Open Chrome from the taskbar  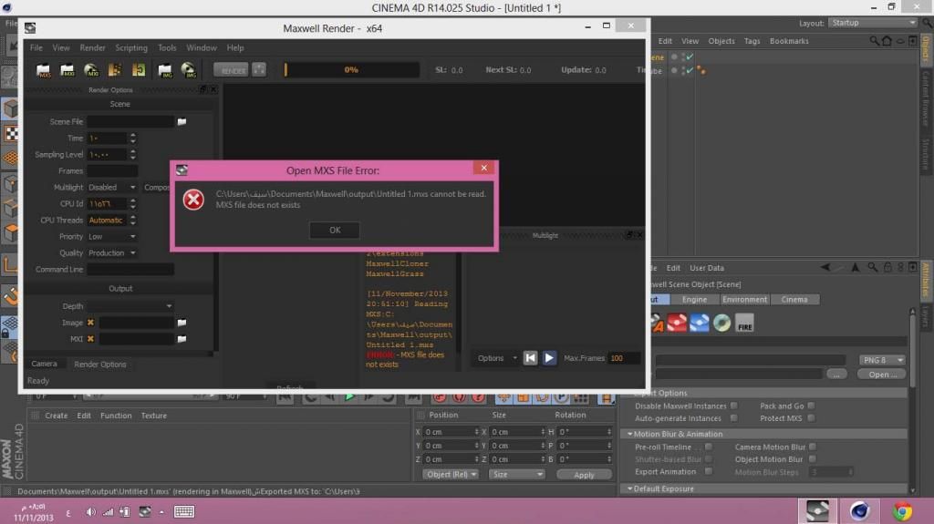[x=902, y=511]
